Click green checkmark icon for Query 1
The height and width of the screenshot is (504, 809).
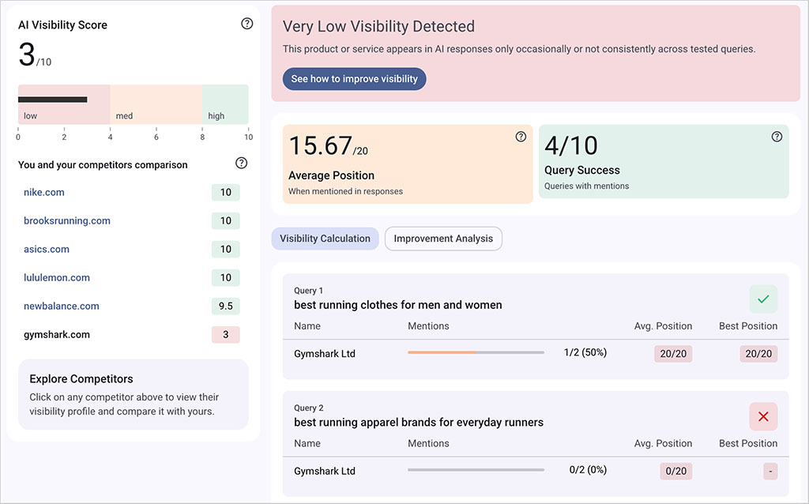tap(763, 299)
